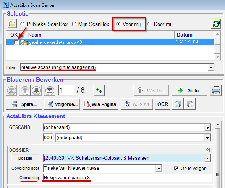Screen dimensions: 225x188
Task: Jump to first page with top arrow icon
Action: [11, 90]
